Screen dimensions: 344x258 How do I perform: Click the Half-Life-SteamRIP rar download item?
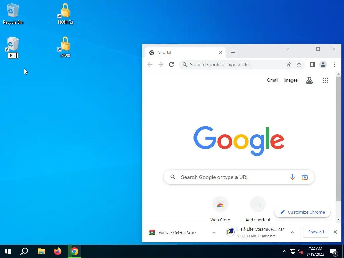click(256, 232)
